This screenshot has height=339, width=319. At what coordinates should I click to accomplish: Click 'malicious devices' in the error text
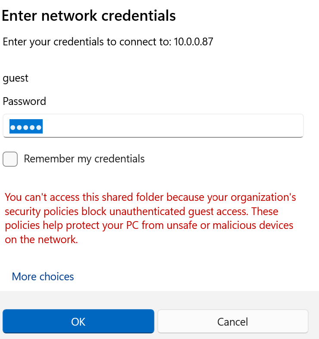(253, 225)
